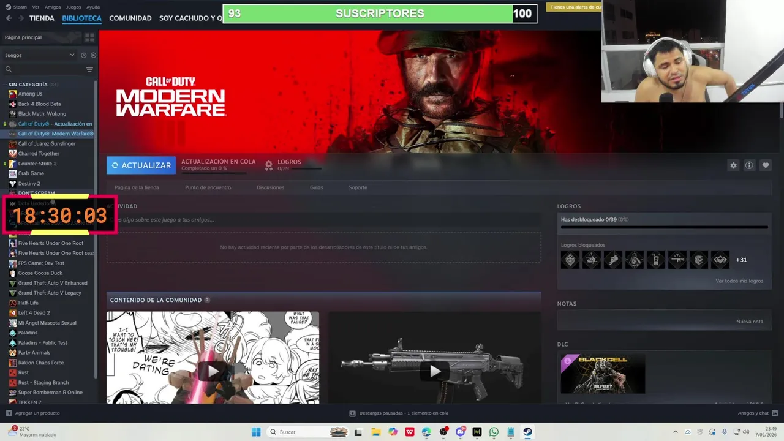Select the BIBLIOTECA tab
Screen dimensions: 784x441
click(81, 18)
